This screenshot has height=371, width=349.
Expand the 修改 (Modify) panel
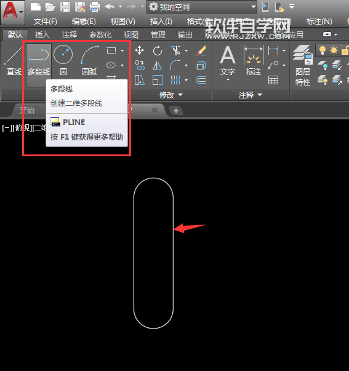171,95
